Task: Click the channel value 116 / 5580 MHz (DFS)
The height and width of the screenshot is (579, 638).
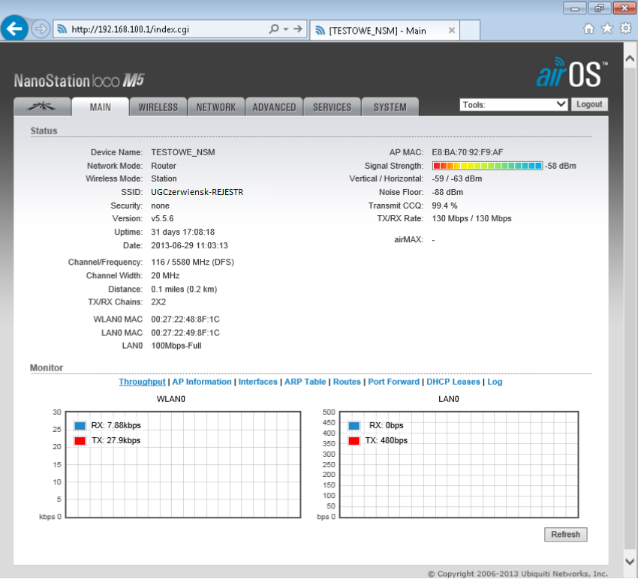Action: (192, 262)
